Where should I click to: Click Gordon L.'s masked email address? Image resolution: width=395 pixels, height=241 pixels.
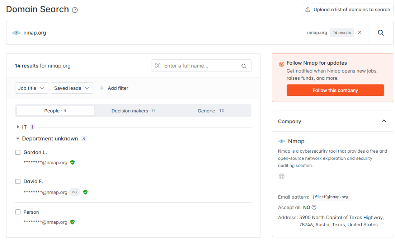(45, 163)
